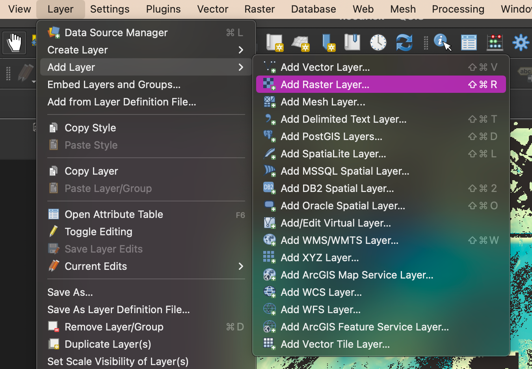Close the open Layer menu via menu bar
This screenshot has width=532, height=369.
60,9
